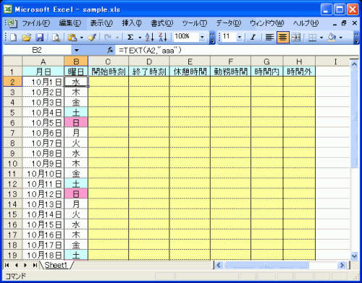362x283 pixels.
Task: Go to first sheet tab arrow
Action: [7, 265]
